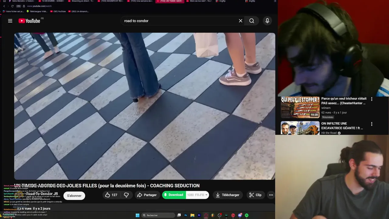Open the '(352) Un dimanch...' bookmark

tap(79, 11)
